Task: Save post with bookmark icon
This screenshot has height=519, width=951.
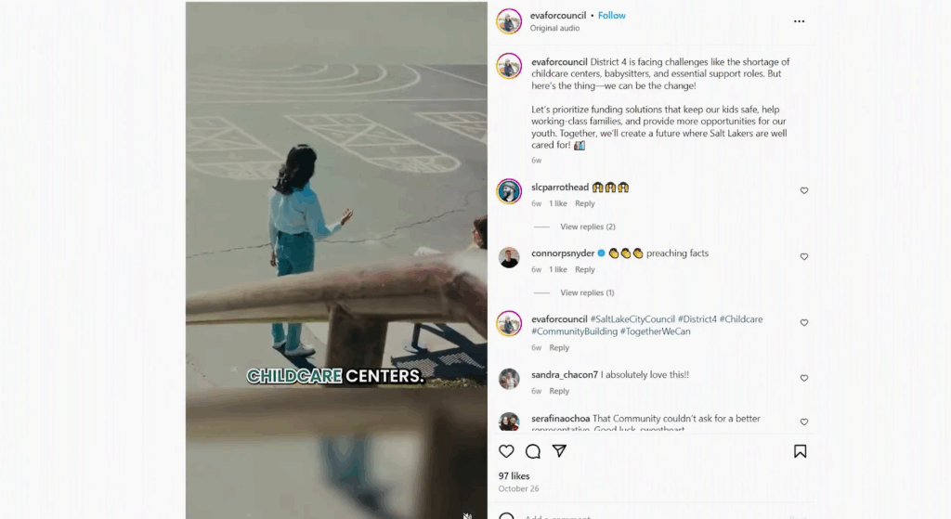Action: point(800,451)
